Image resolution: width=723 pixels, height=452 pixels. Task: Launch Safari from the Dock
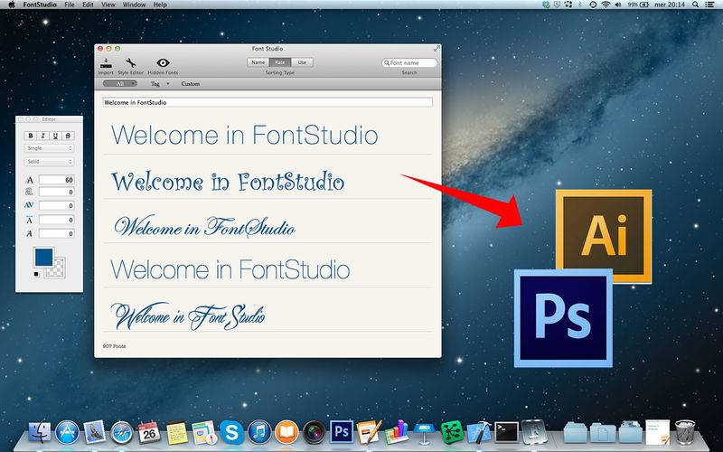(x=122, y=433)
